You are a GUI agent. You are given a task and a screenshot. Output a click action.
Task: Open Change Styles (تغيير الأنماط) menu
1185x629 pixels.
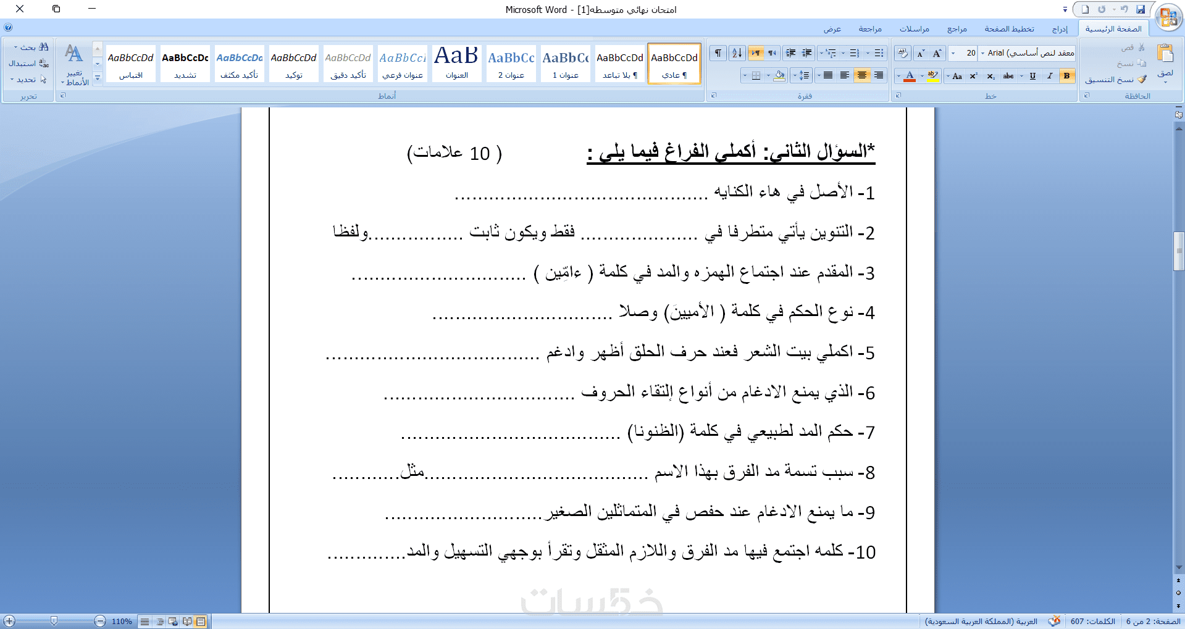pyautogui.click(x=75, y=65)
